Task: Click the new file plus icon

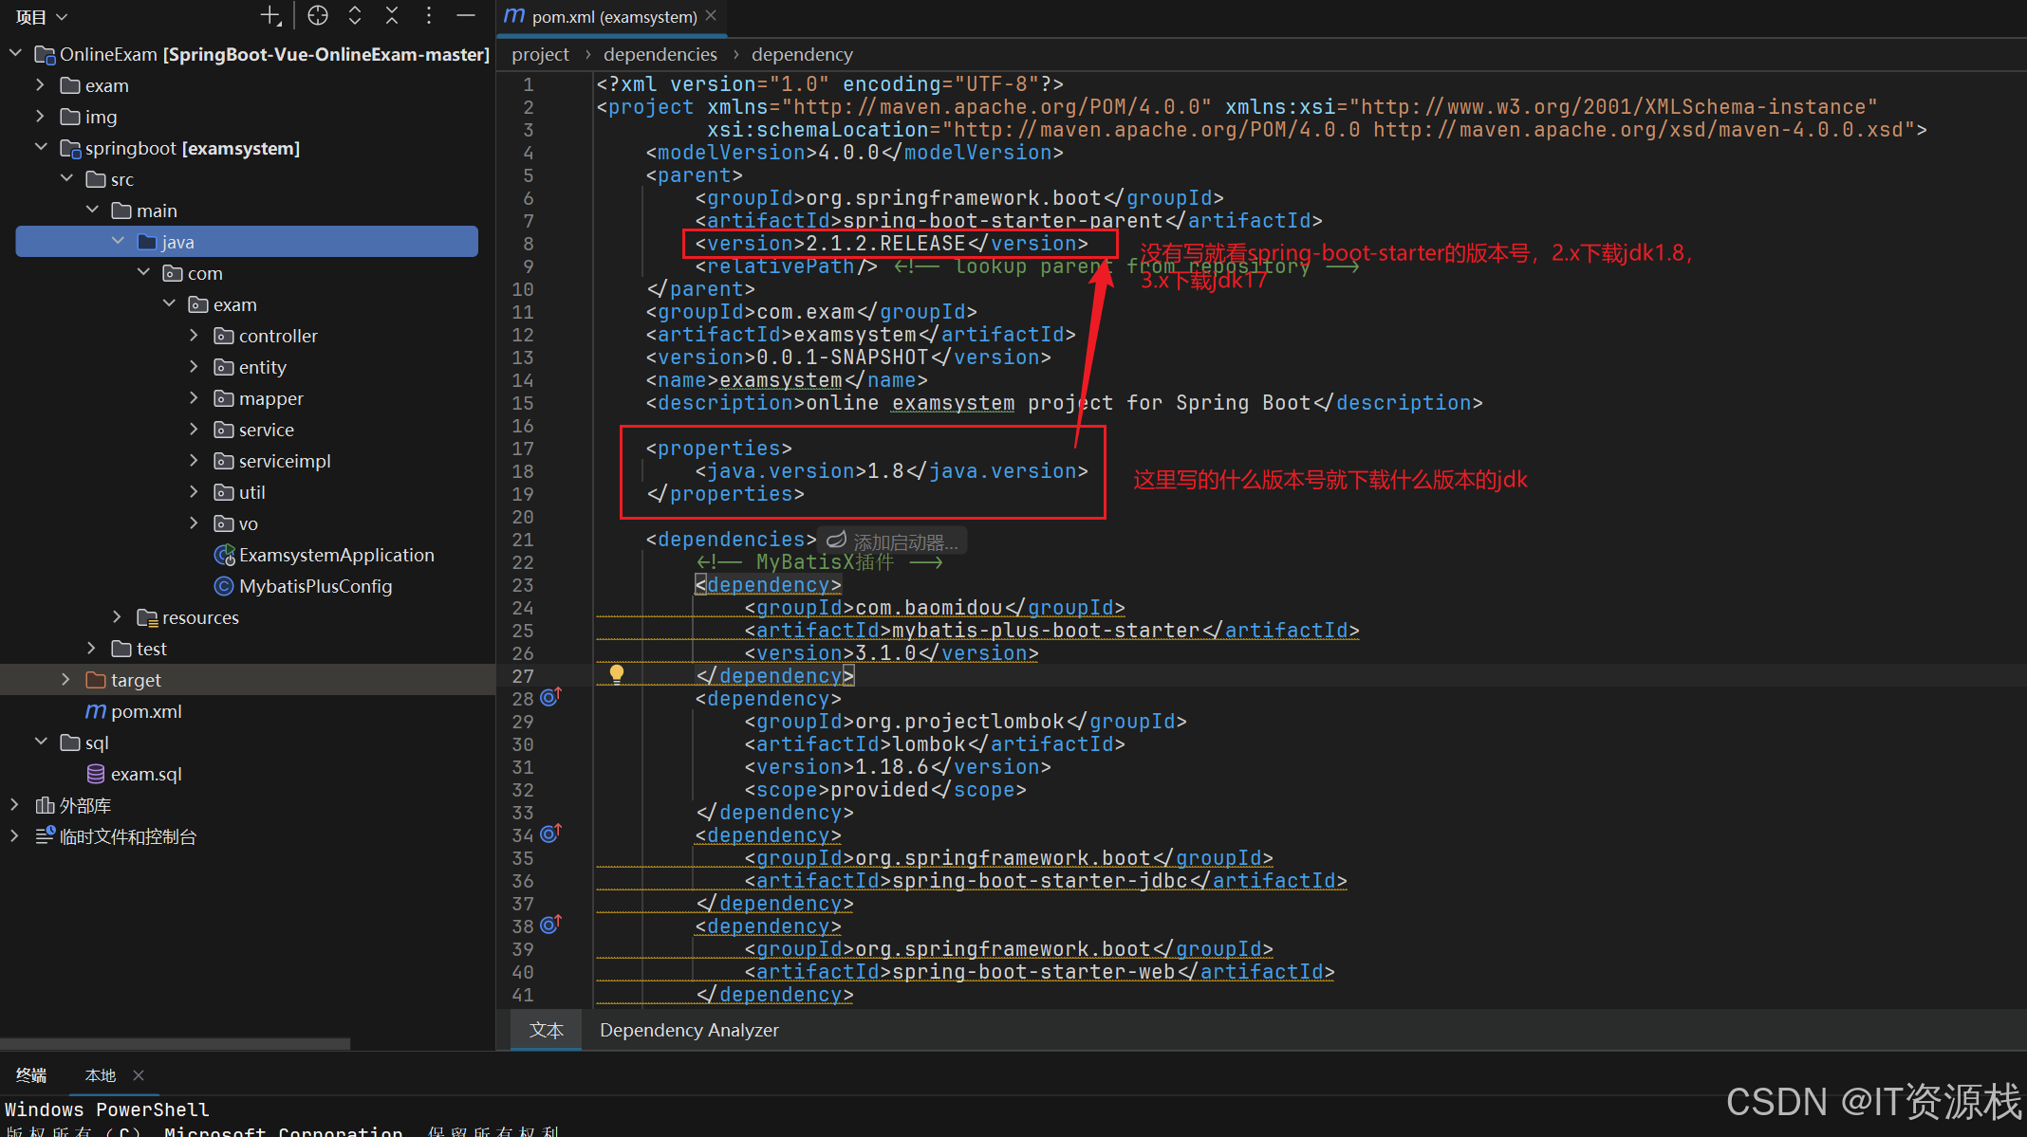Action: 270,15
